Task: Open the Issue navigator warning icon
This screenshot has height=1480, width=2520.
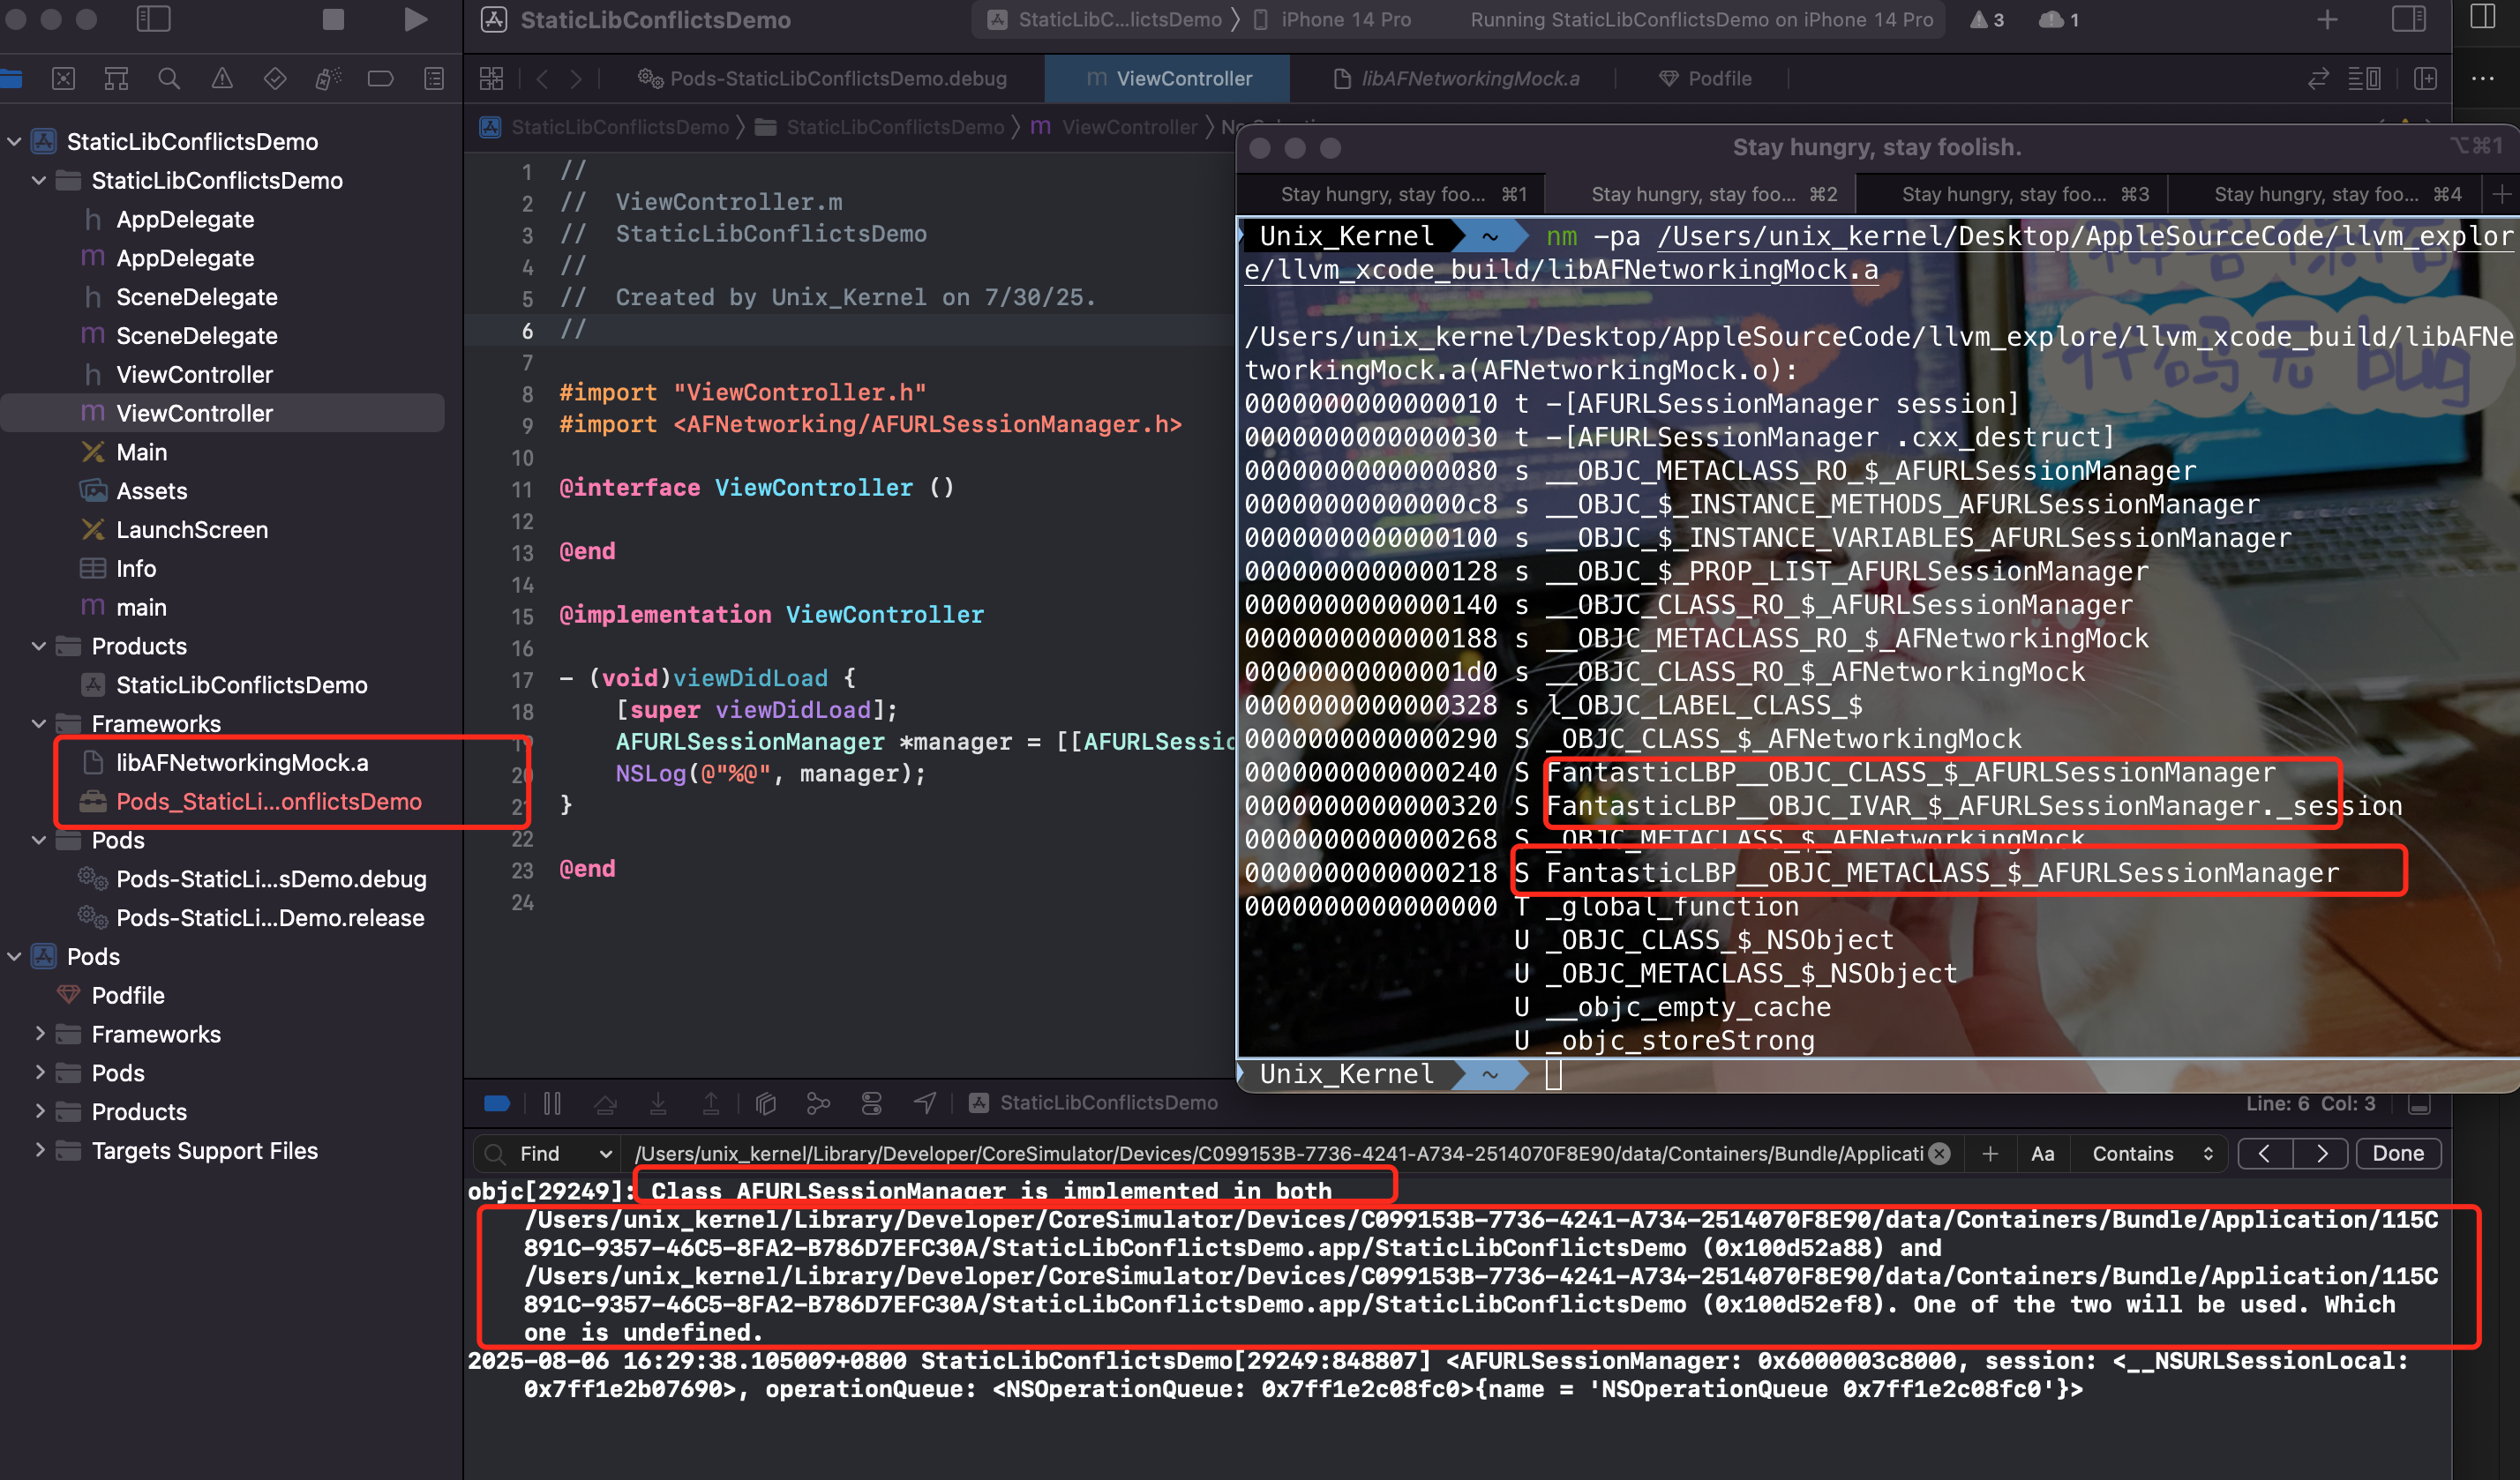Action: click(222, 79)
